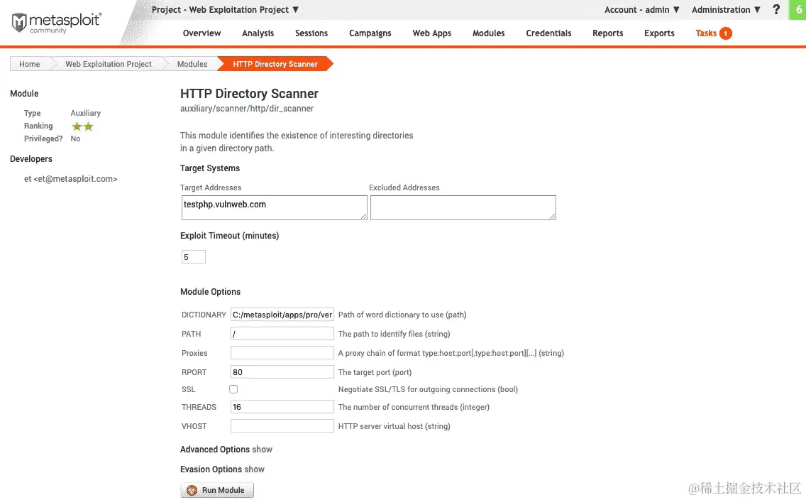
Task: Go to the Overview tab
Action: pyautogui.click(x=201, y=33)
